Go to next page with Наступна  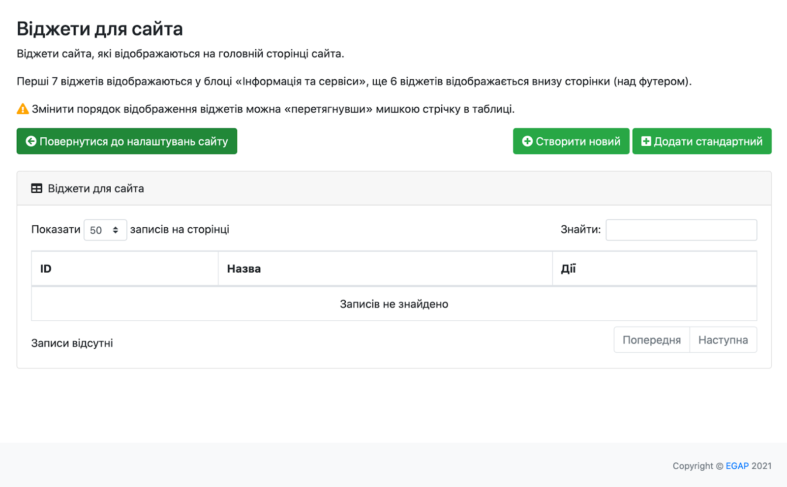(x=723, y=340)
